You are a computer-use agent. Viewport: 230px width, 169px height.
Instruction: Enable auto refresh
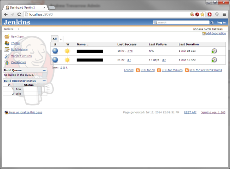[x=208, y=29]
